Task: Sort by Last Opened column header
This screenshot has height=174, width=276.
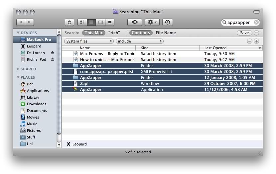Action: [231, 48]
